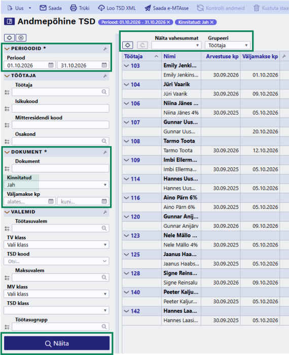The height and width of the screenshot is (355, 289).
Task: Click the wrench icon in VALEMID header
Action: 105,212
